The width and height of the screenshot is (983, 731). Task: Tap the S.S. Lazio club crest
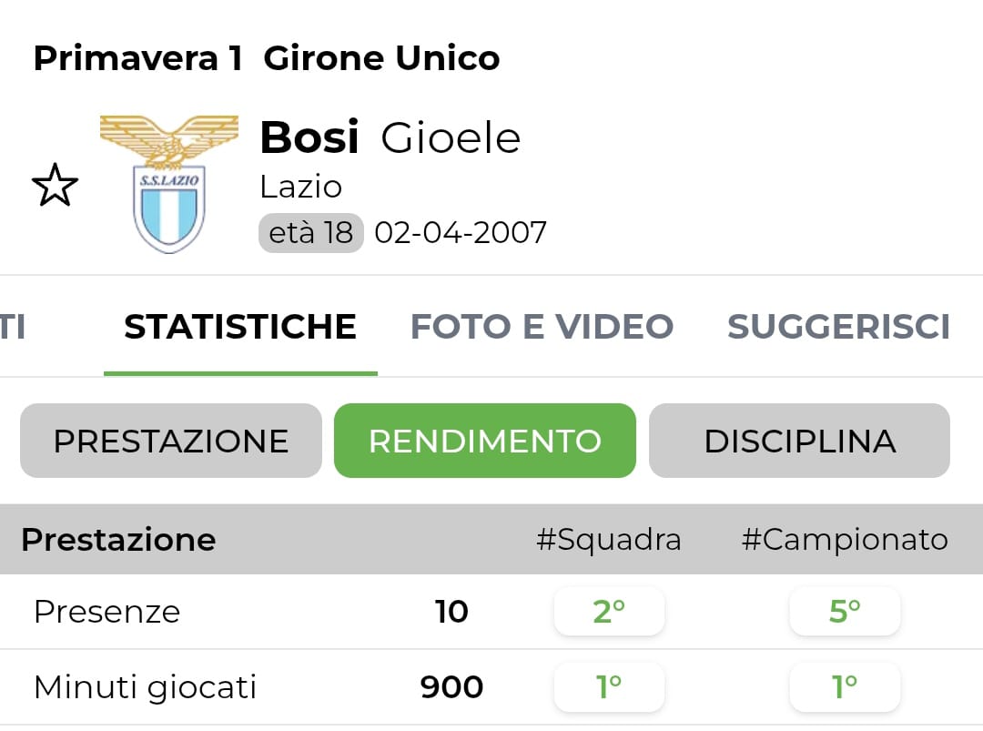click(x=169, y=184)
